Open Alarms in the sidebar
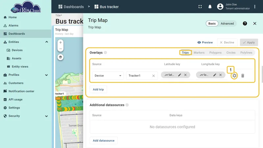263x148 pixels. [26, 26]
